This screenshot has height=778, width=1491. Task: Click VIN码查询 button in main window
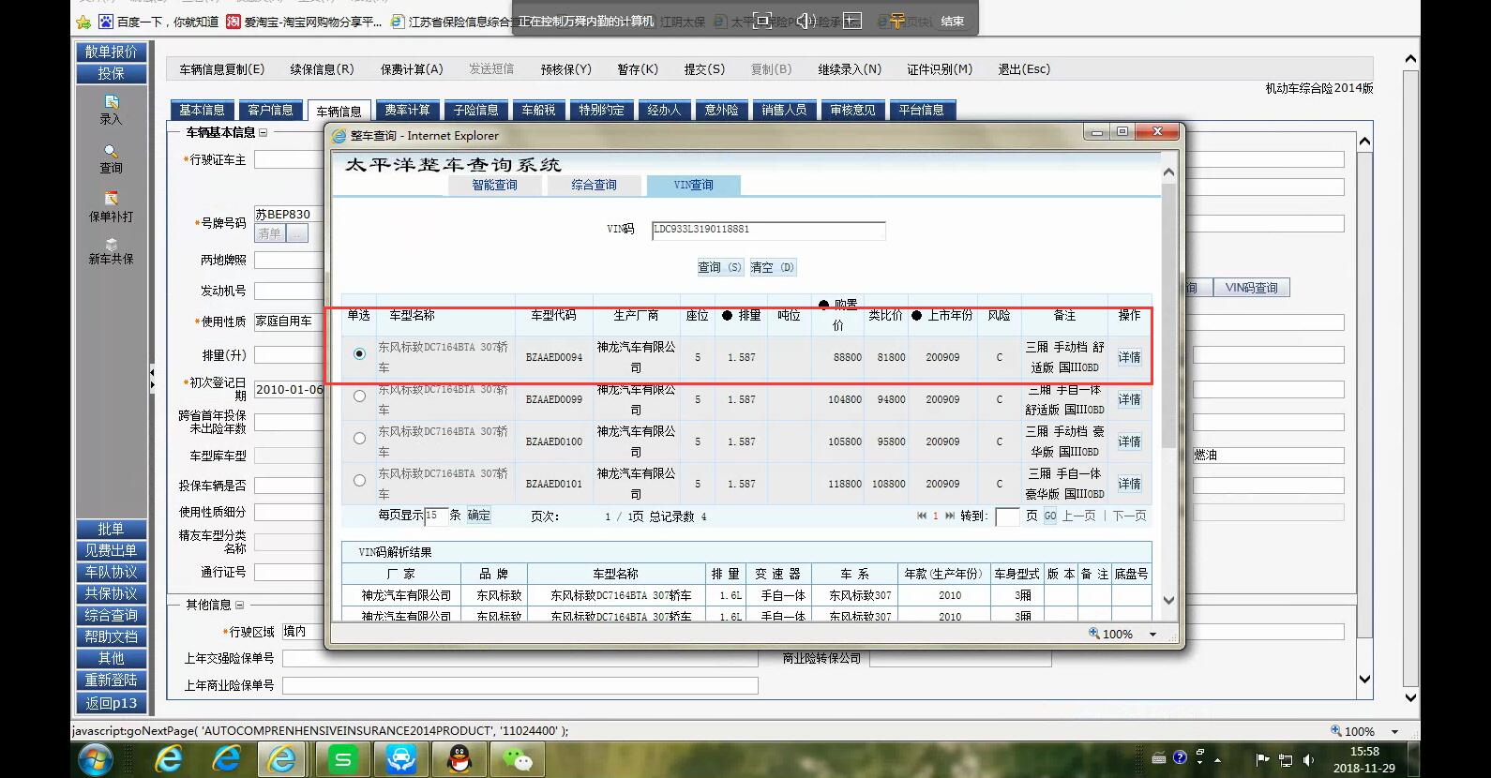(x=1252, y=288)
